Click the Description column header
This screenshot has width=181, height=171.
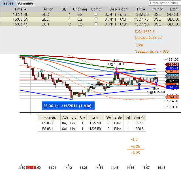pyautogui.click(x=118, y=9)
